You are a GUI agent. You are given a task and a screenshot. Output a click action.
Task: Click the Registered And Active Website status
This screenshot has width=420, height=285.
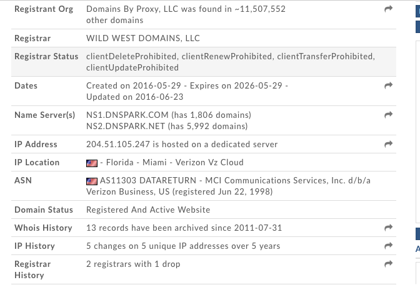point(147,210)
